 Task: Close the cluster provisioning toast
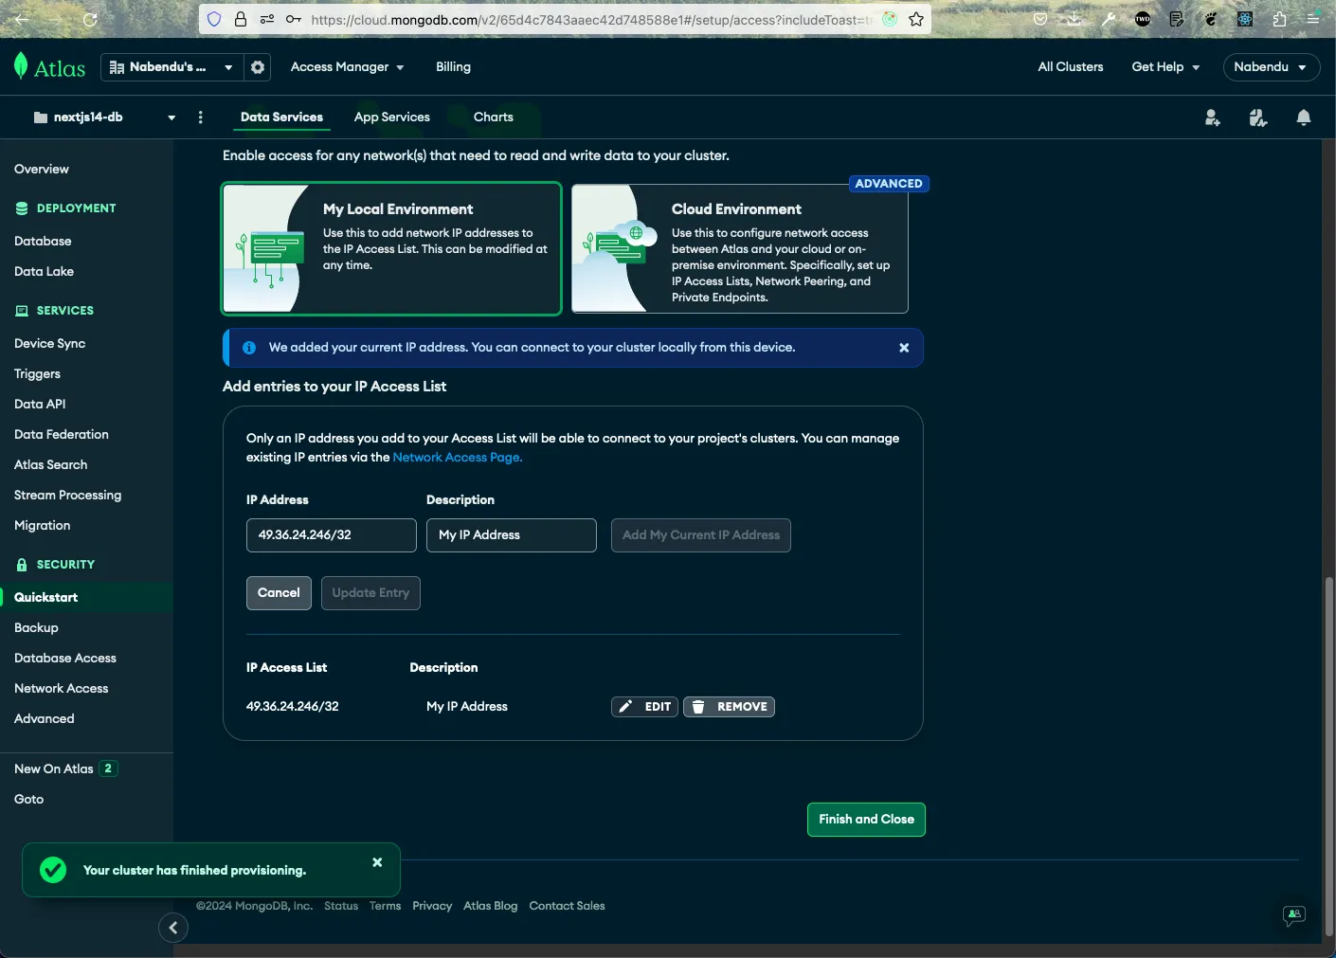pos(377,862)
